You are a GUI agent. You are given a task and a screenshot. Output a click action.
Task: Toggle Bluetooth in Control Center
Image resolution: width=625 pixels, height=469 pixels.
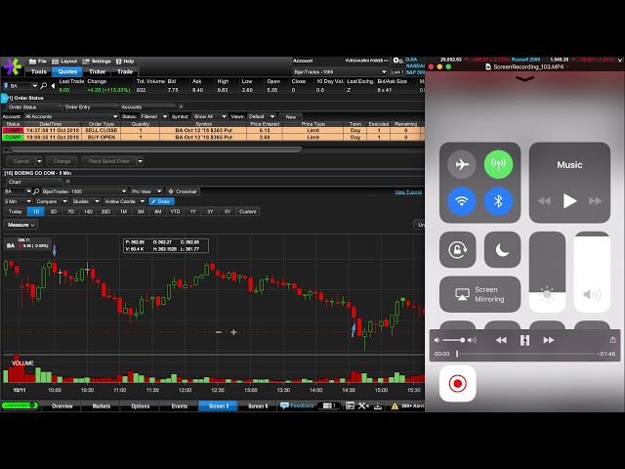click(498, 201)
